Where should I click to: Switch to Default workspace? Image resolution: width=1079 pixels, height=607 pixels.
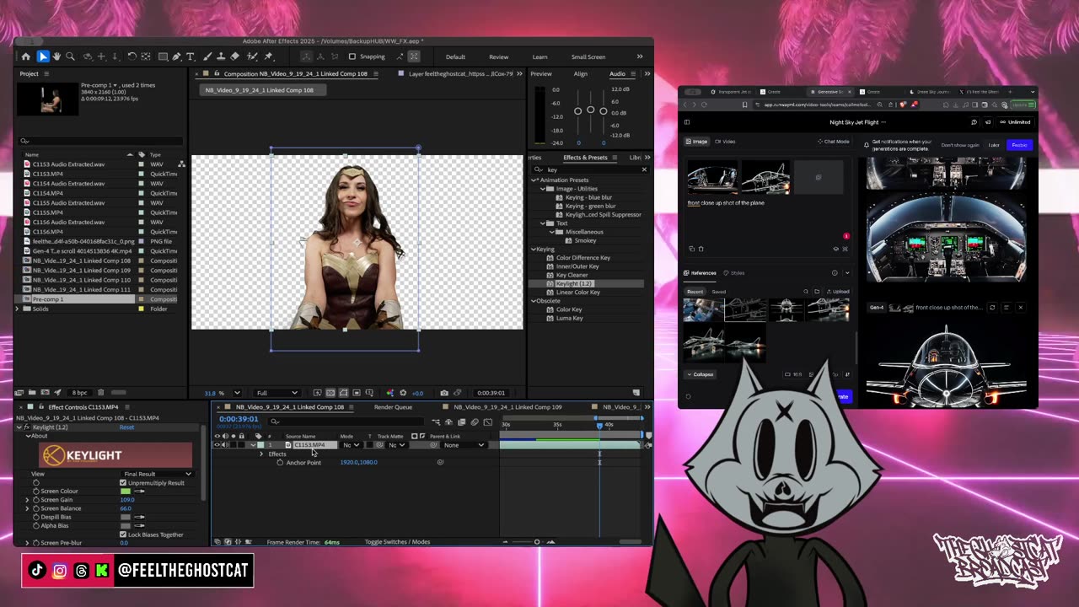click(x=455, y=56)
